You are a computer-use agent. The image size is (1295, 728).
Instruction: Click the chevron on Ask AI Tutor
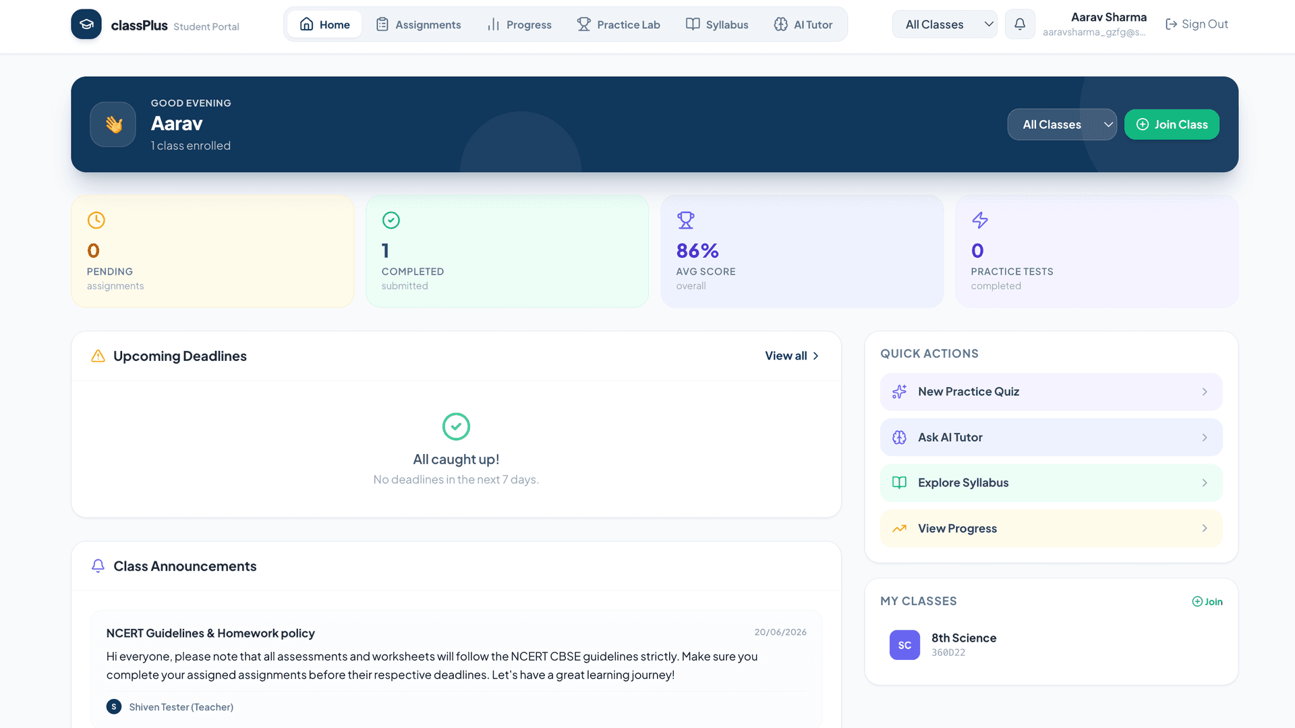1205,438
